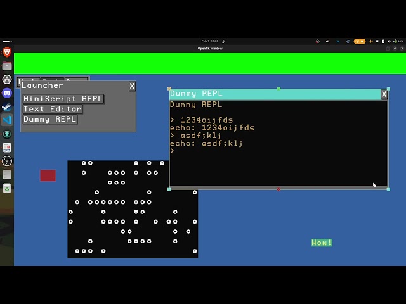Click the orange screen recording indicator
Screen dimensions: 406x304
point(360,41)
